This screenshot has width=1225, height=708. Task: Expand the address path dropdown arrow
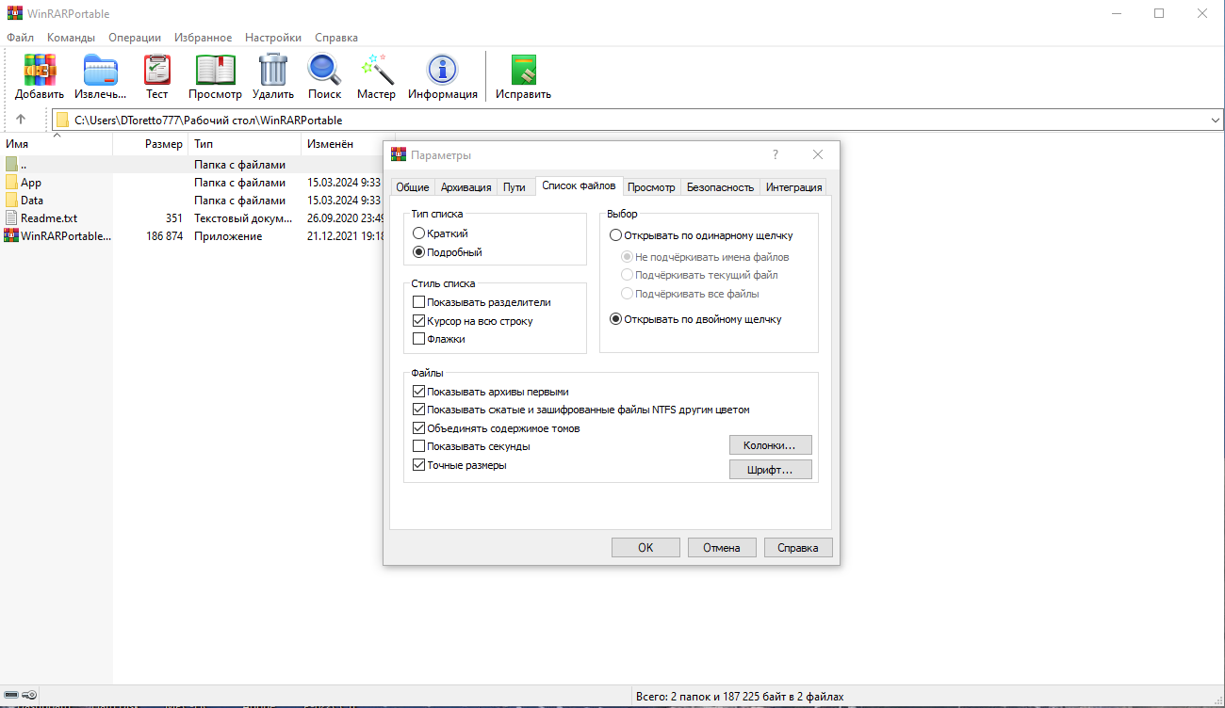[x=1214, y=121]
